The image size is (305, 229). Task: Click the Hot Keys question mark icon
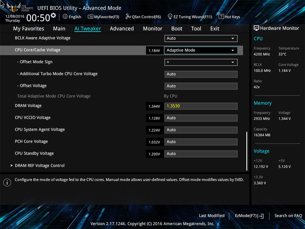221,17
